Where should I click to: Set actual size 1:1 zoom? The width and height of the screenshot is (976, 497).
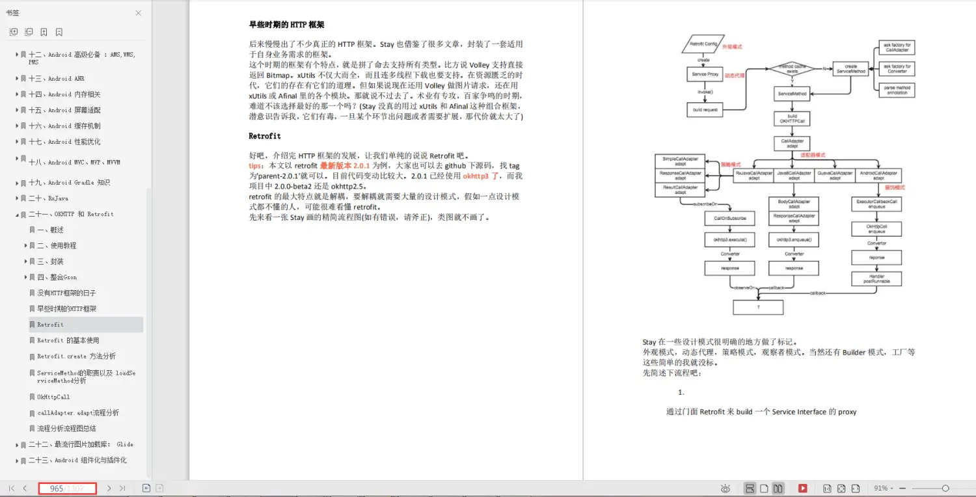point(827,488)
